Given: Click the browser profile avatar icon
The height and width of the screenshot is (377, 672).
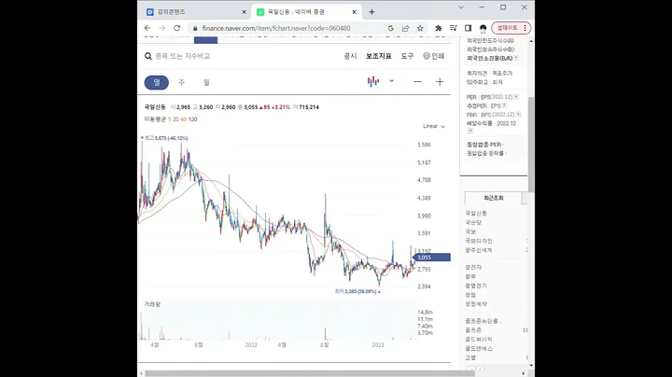Looking at the screenshot, I should (483, 28).
